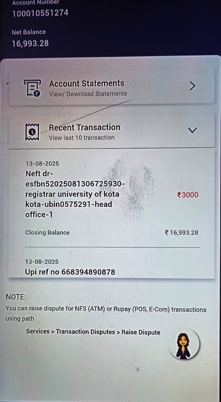
Task: Tap the account number 100010551274
Action: pos(40,13)
